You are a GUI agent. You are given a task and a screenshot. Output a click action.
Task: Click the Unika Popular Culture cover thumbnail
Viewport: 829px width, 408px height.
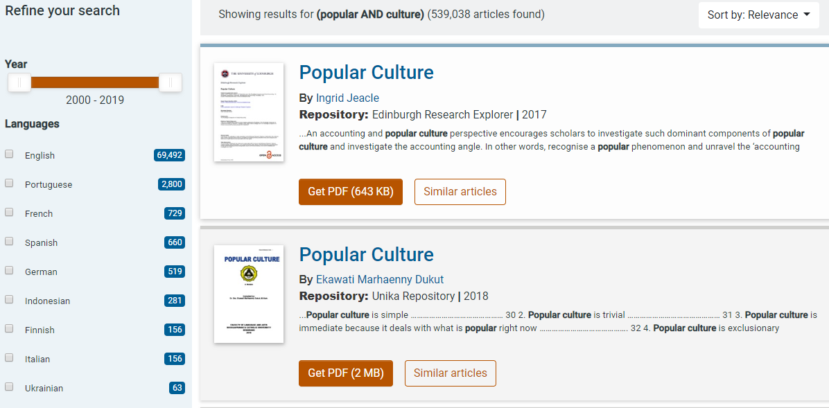pyautogui.click(x=249, y=294)
